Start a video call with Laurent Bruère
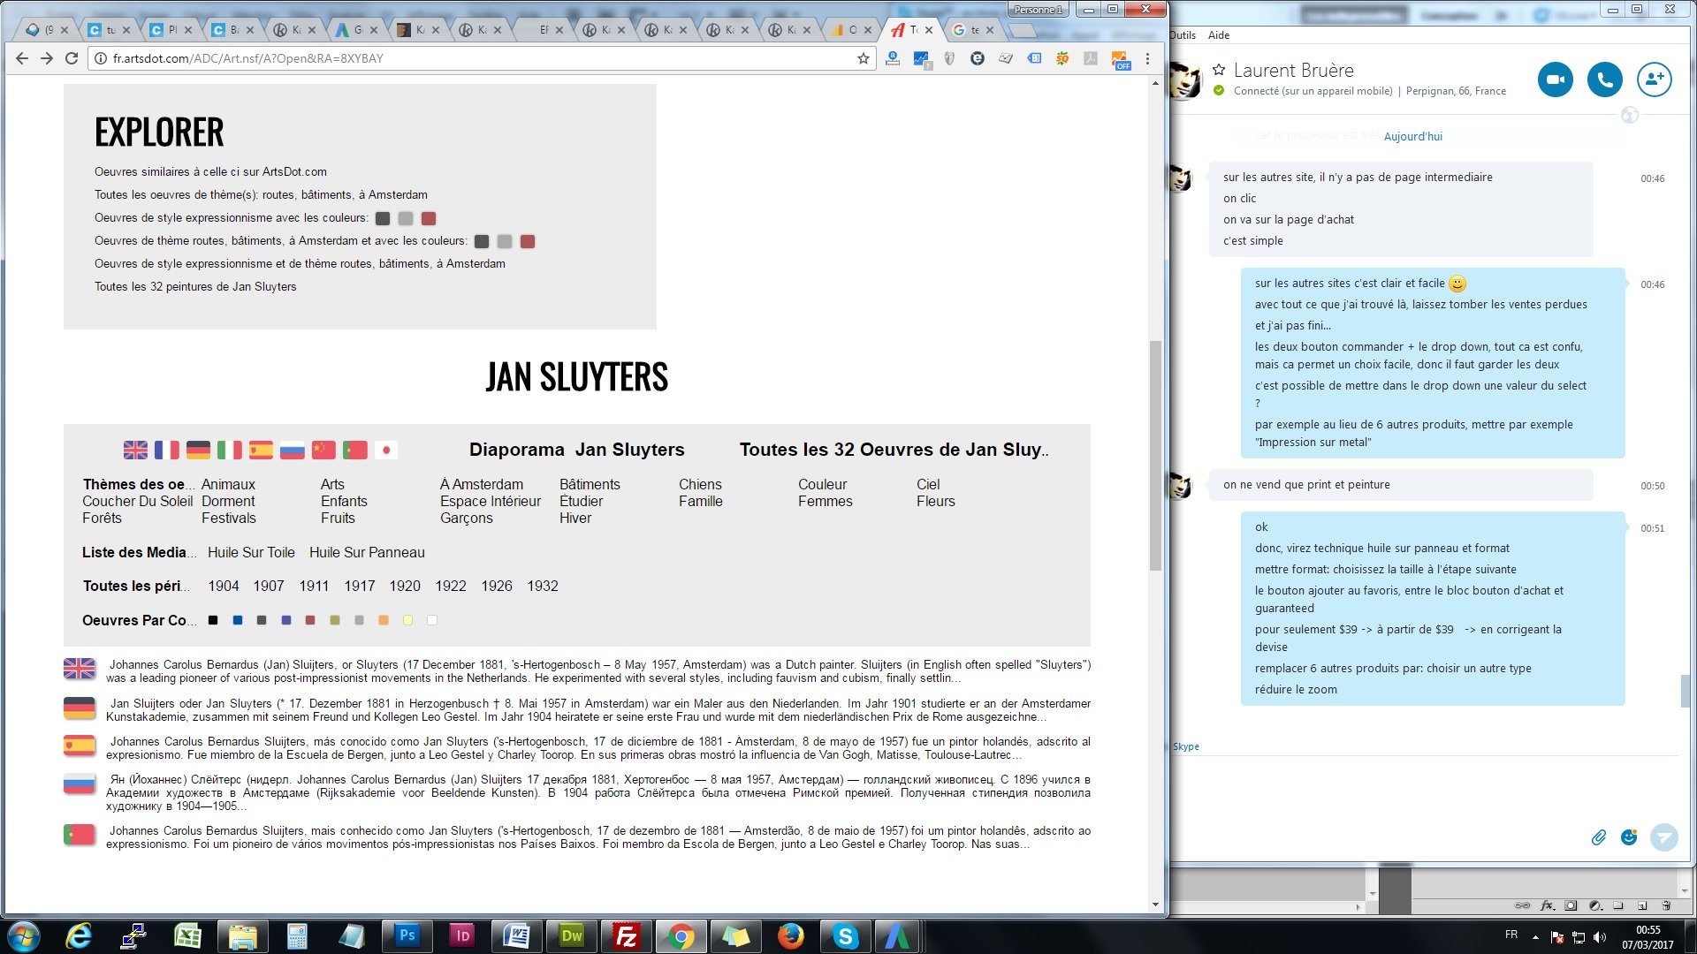The width and height of the screenshot is (1697, 954). [1555, 79]
